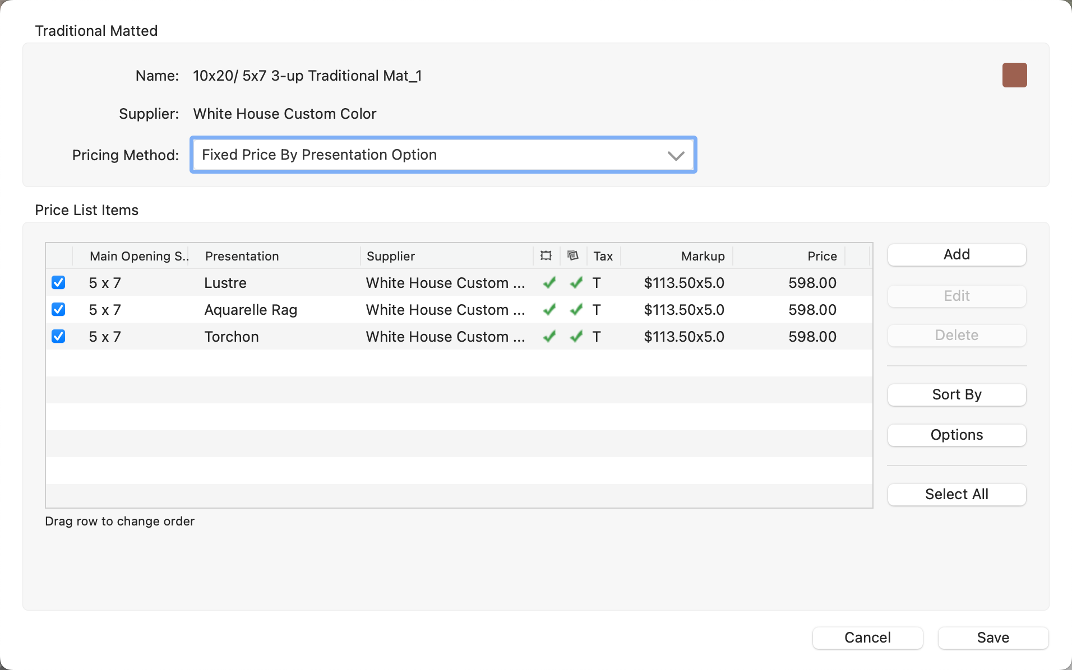1072x670 pixels.
Task: Click Lustre row's second green checkmark
Action: point(576,283)
